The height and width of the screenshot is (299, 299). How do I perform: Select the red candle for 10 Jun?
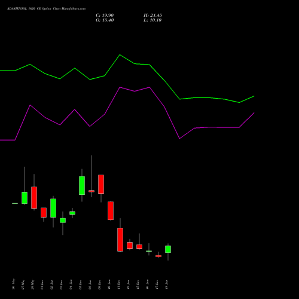coord(111,211)
